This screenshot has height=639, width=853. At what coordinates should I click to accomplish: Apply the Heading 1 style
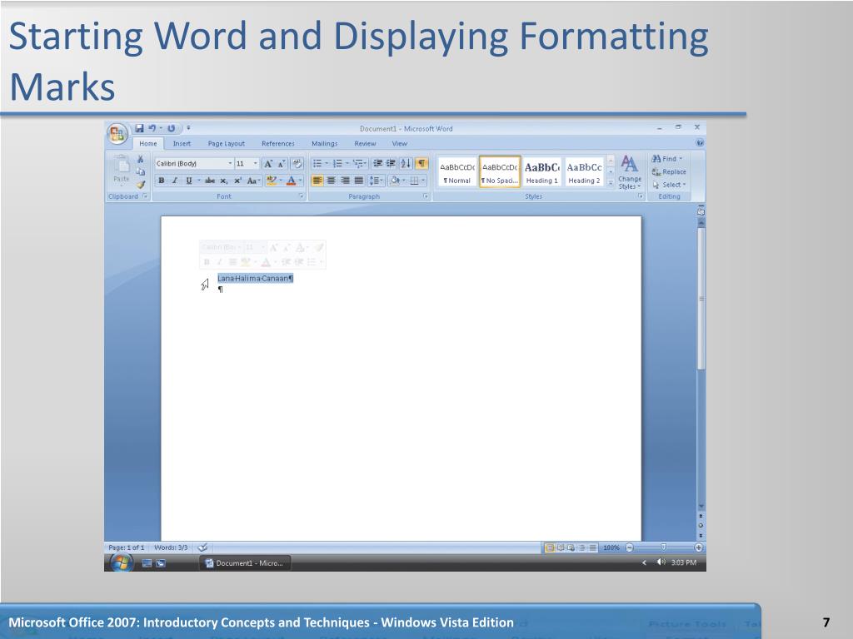click(x=541, y=172)
